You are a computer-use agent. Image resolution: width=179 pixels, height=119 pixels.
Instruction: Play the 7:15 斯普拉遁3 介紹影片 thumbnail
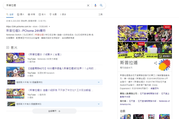13,58
